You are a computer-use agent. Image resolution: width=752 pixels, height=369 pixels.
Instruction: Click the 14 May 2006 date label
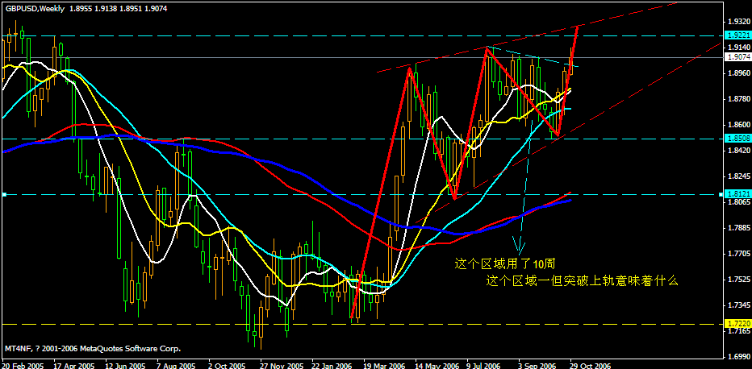(435, 366)
